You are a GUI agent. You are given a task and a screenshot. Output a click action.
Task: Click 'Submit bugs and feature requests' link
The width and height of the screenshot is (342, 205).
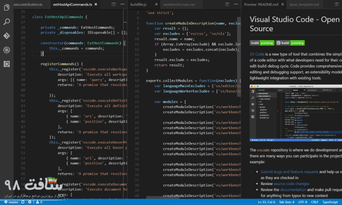click(289, 172)
